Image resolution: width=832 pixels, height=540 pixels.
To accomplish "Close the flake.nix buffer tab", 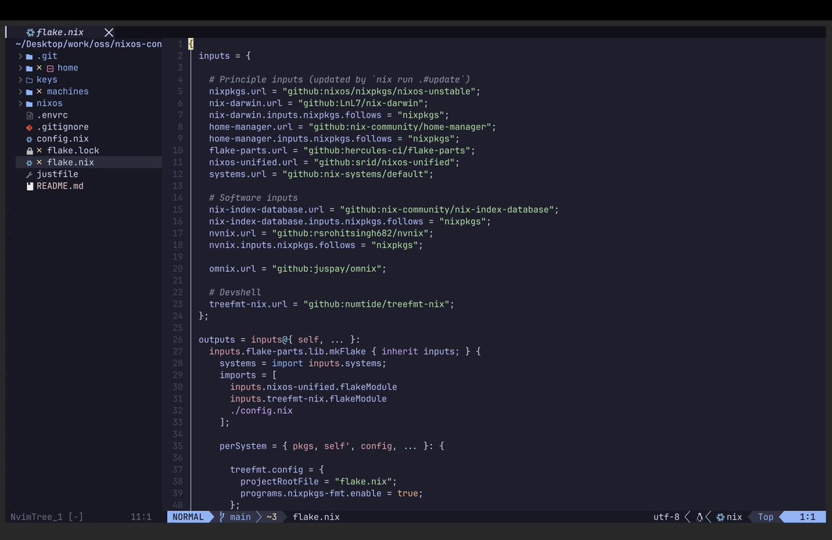I will pyautogui.click(x=109, y=33).
